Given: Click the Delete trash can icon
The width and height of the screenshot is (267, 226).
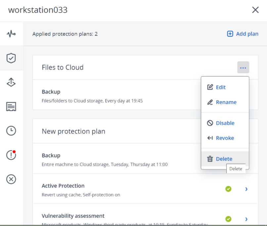Looking at the screenshot, I should 210,159.
